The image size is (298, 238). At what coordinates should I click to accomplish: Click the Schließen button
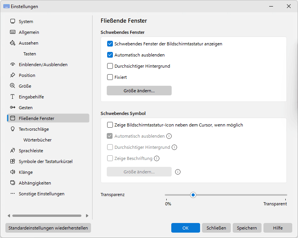coord(216,228)
